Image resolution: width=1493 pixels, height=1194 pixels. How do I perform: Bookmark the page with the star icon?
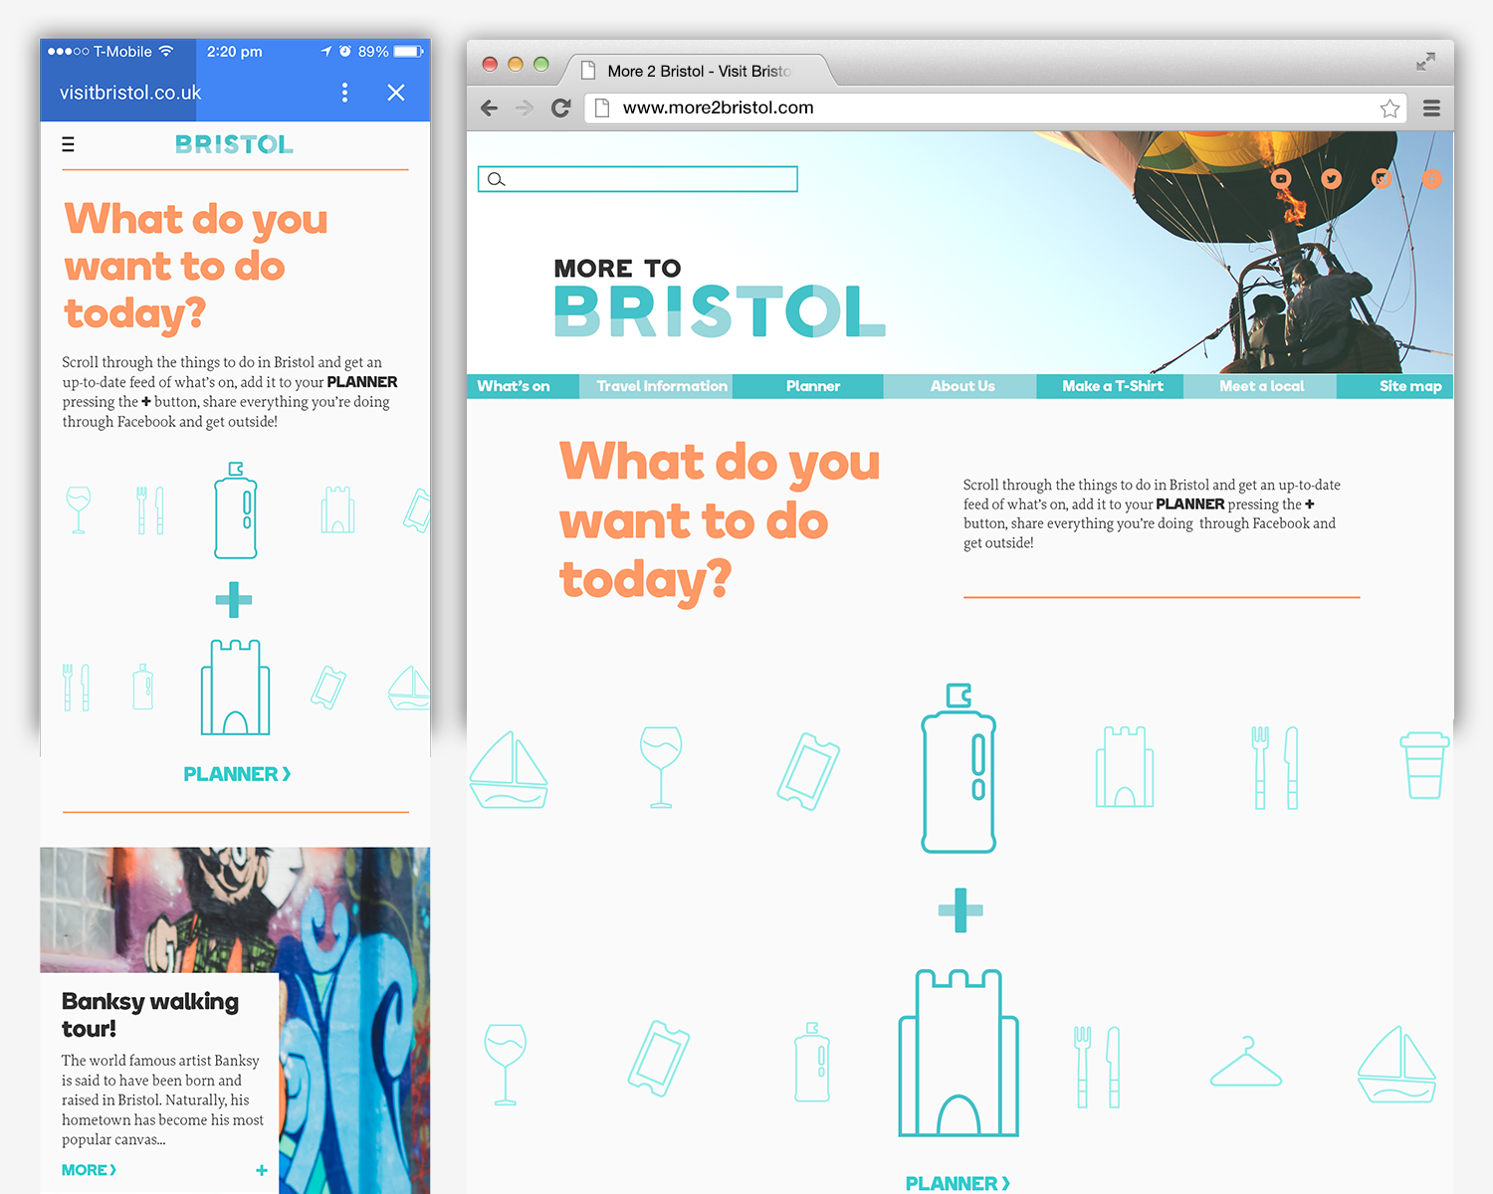tap(1390, 108)
